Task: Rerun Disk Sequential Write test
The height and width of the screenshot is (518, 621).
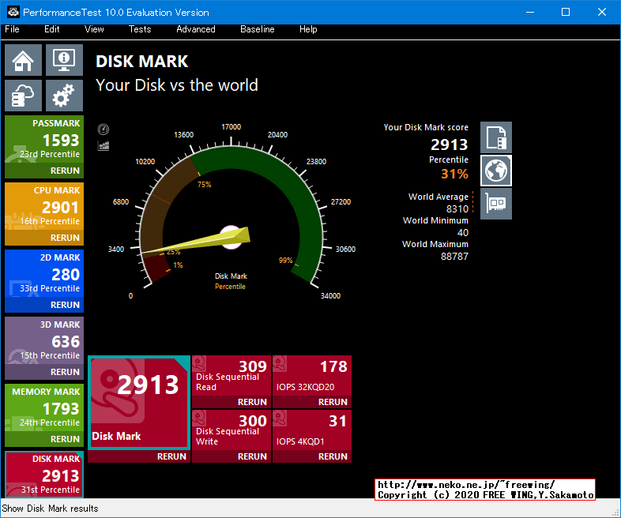Action: pyautogui.click(x=252, y=456)
